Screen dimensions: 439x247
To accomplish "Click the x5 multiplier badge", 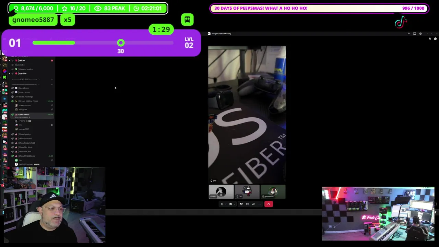I will (68, 20).
